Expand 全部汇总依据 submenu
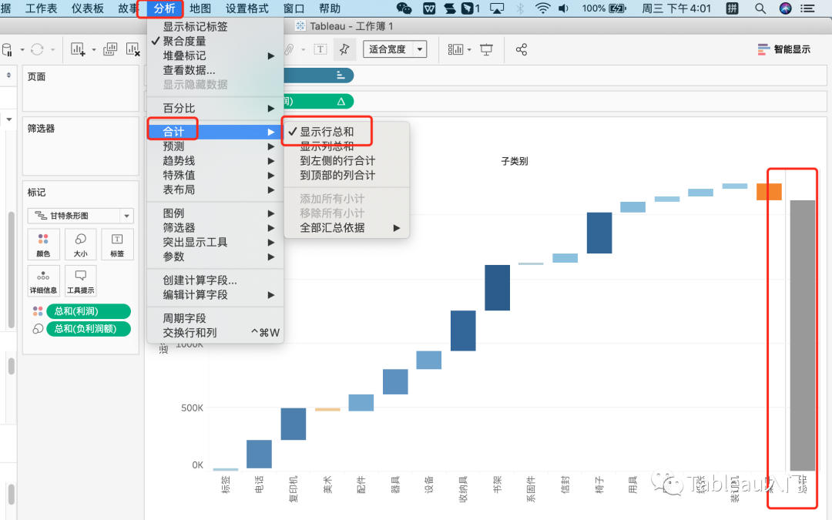 (347, 227)
